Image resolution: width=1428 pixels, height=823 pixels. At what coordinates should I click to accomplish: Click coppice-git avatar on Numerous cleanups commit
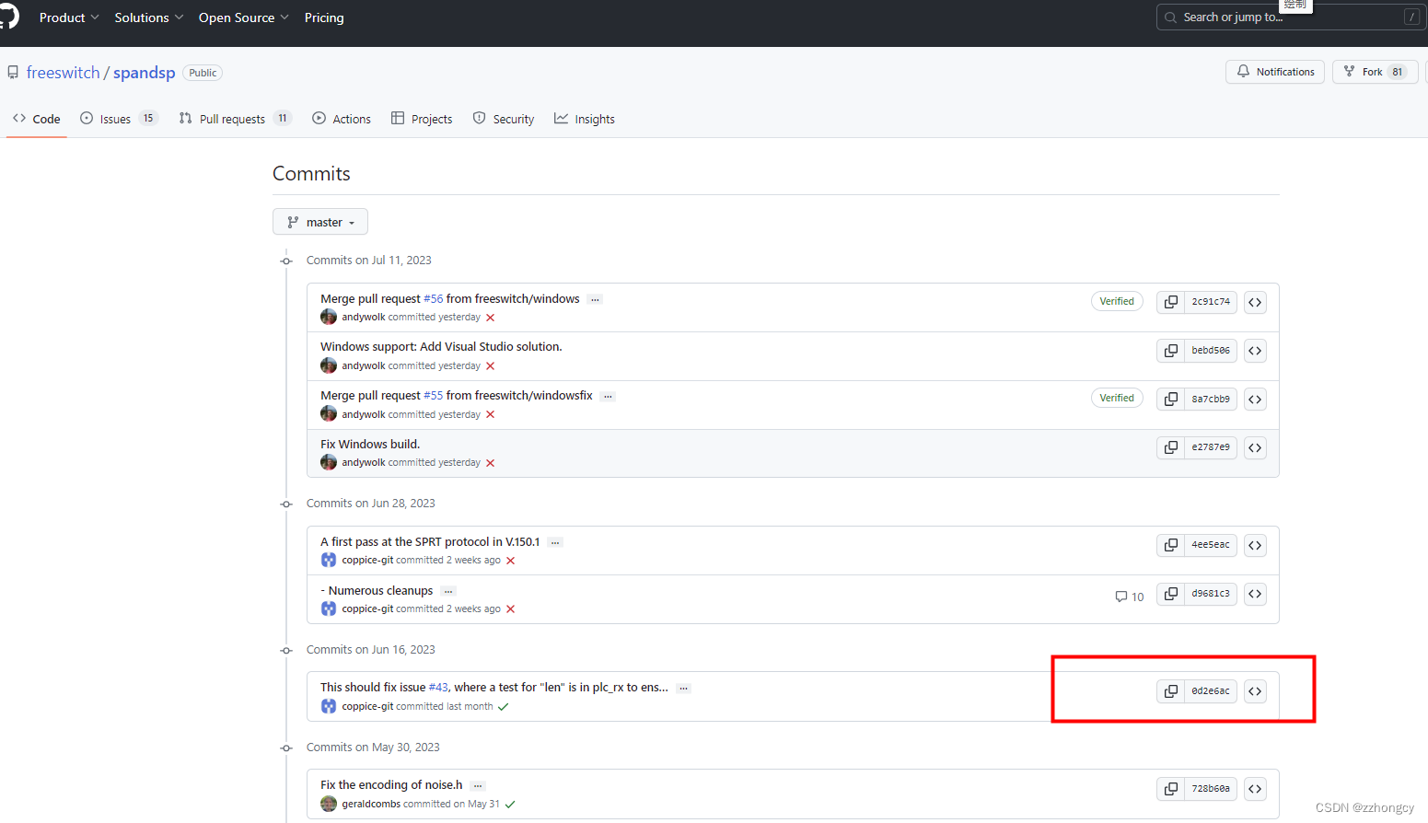tap(329, 609)
